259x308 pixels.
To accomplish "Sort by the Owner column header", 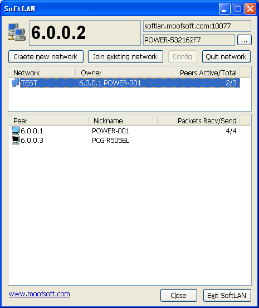I will click(x=125, y=73).
